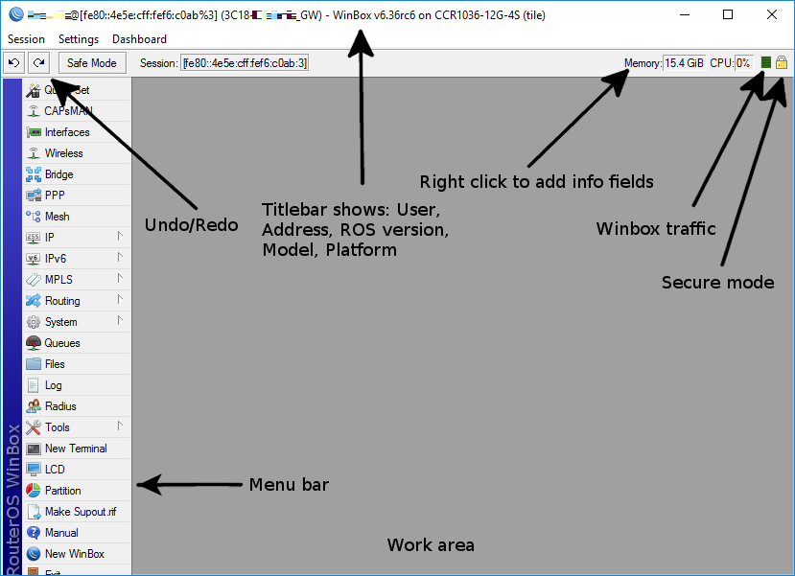The image size is (795, 576).
Task: Launch a New WinBox window
Action: (x=77, y=554)
